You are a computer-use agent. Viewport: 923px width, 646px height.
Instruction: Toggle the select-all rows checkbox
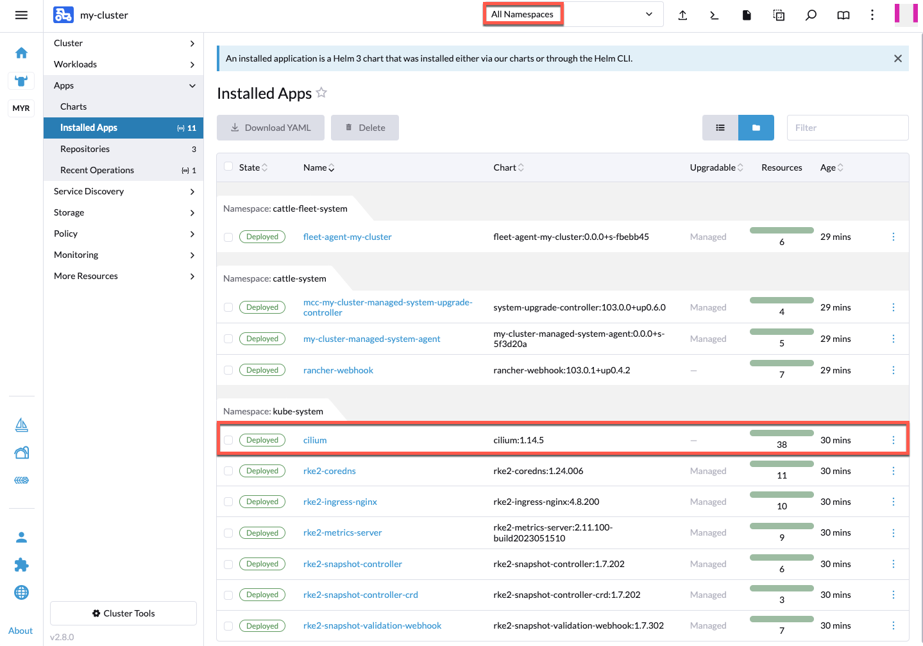(x=228, y=167)
